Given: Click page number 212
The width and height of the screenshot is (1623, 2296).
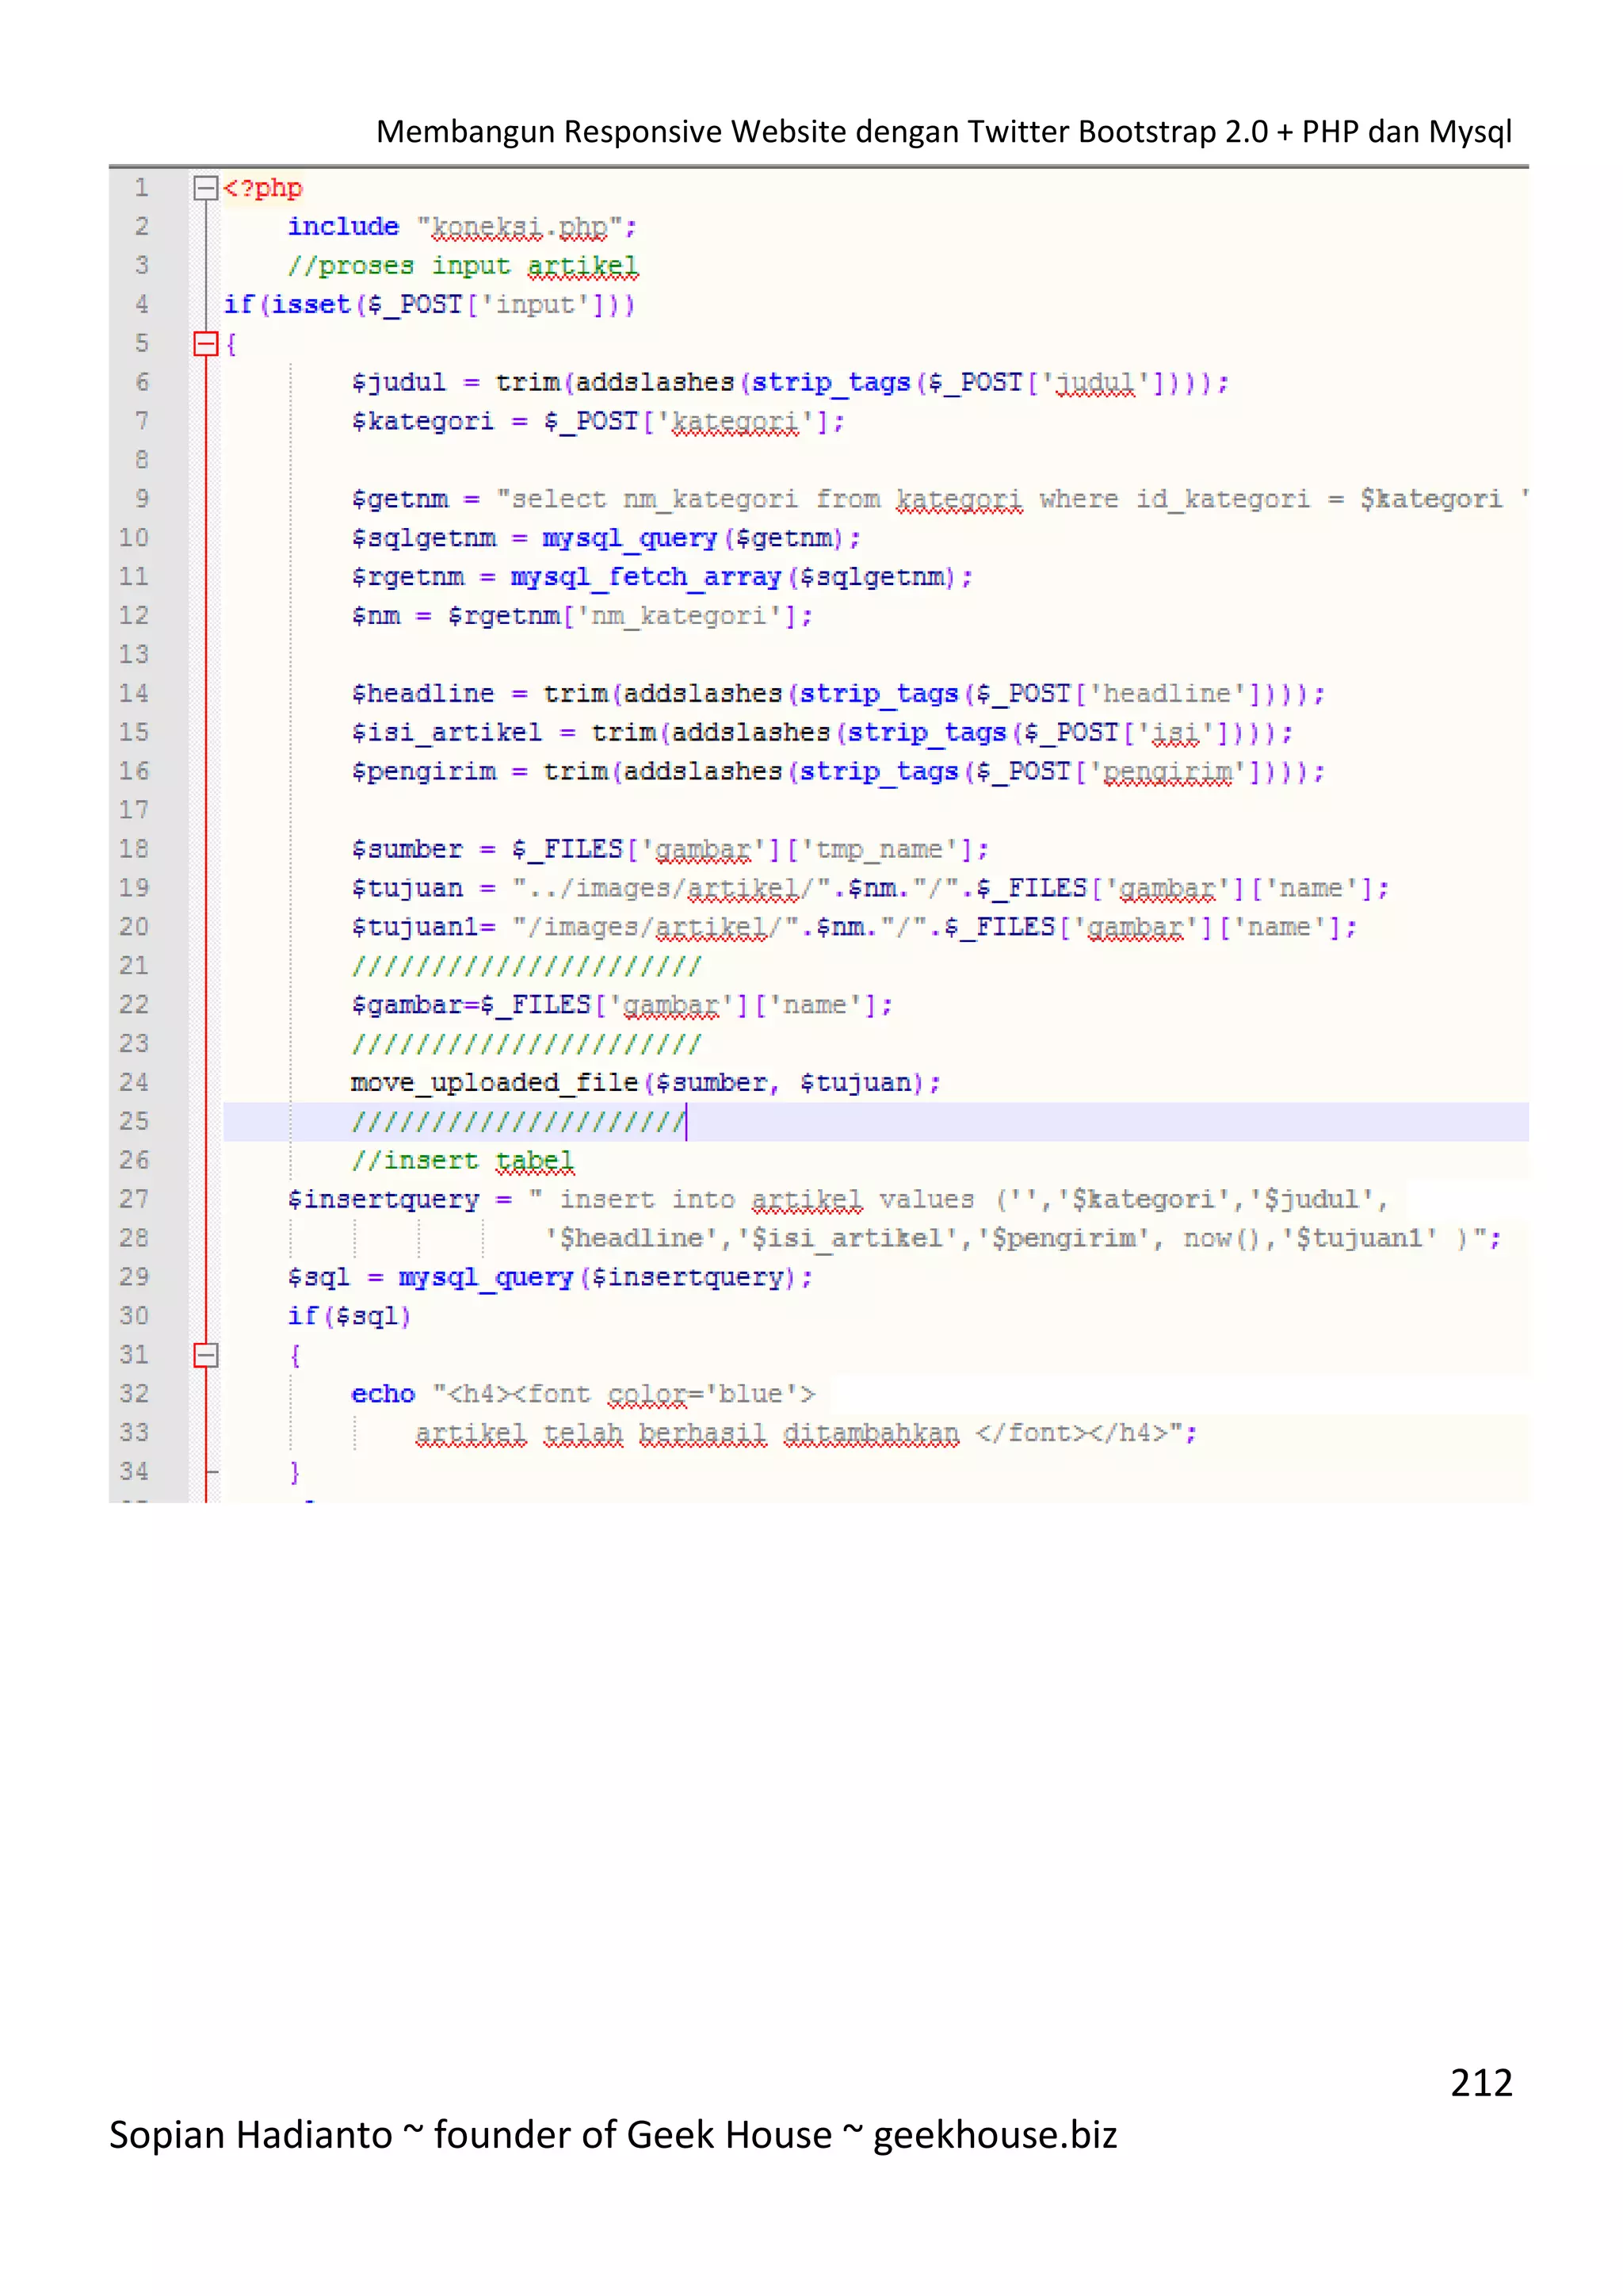Looking at the screenshot, I should tap(1481, 2083).
